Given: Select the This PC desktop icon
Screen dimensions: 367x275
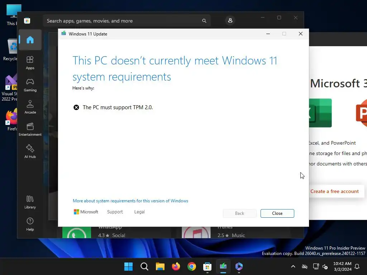Looking at the screenshot, I should coord(12,15).
